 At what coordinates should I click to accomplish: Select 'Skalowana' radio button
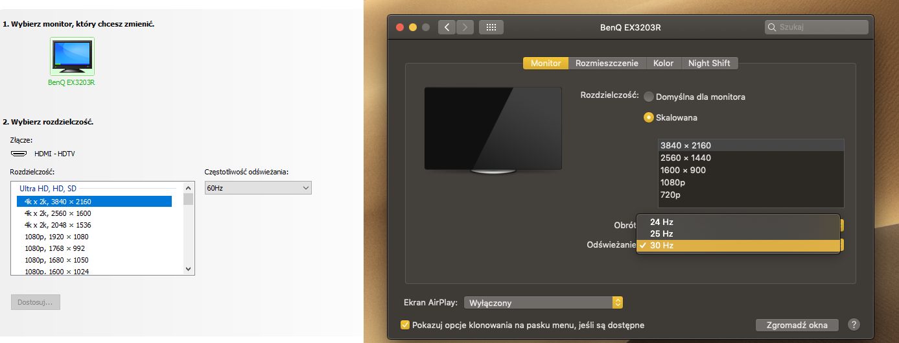click(648, 117)
